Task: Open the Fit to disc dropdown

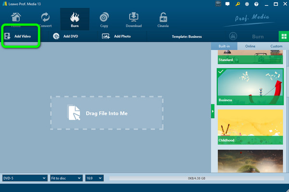Action: 66,178
